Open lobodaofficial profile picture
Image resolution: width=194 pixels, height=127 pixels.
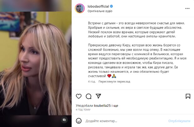pos(80,8)
